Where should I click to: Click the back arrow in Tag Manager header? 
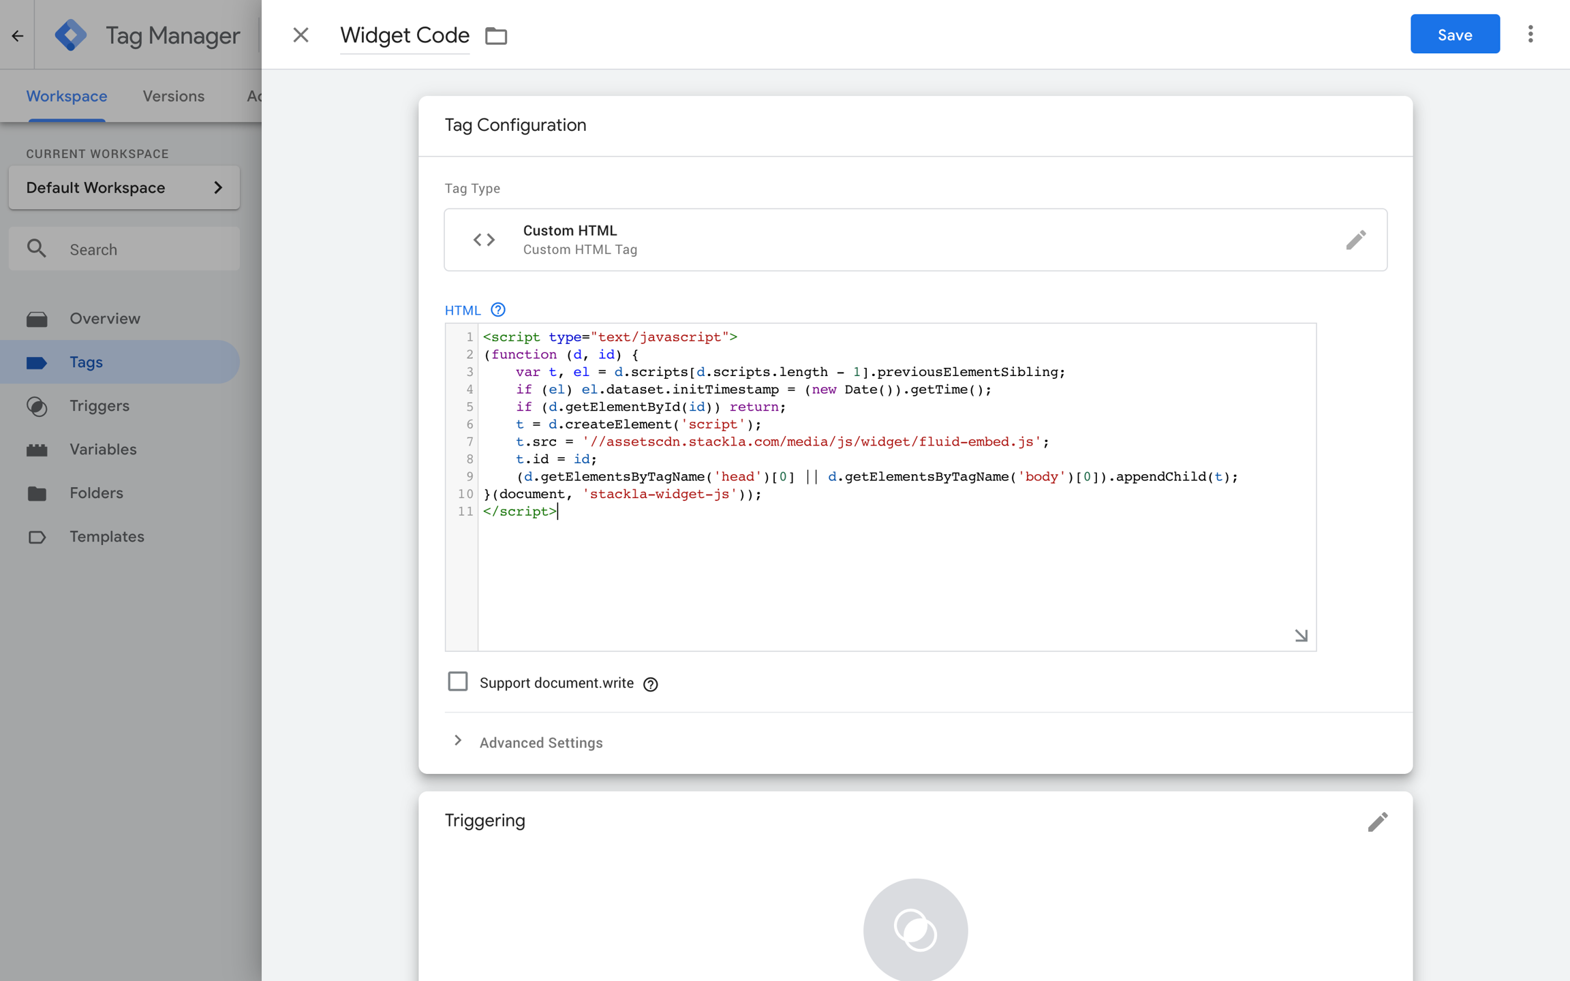click(x=17, y=35)
